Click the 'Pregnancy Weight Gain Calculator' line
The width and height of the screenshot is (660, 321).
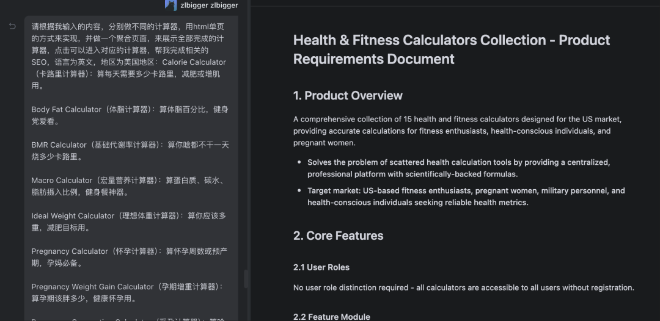click(x=92, y=286)
